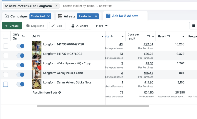Toggle off Longform 1417067000427128 ad

click(x=21, y=46)
